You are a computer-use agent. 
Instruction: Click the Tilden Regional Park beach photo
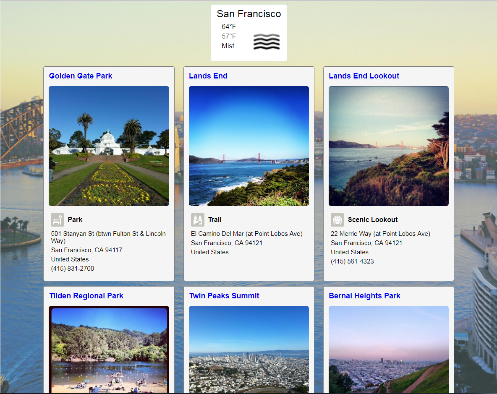(109, 350)
